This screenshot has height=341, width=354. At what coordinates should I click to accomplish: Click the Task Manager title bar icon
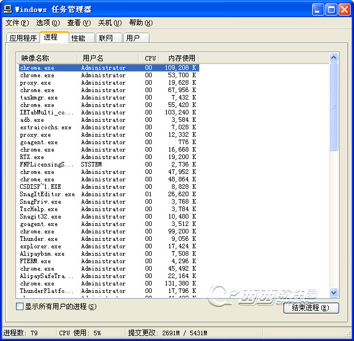pyautogui.click(x=8, y=9)
